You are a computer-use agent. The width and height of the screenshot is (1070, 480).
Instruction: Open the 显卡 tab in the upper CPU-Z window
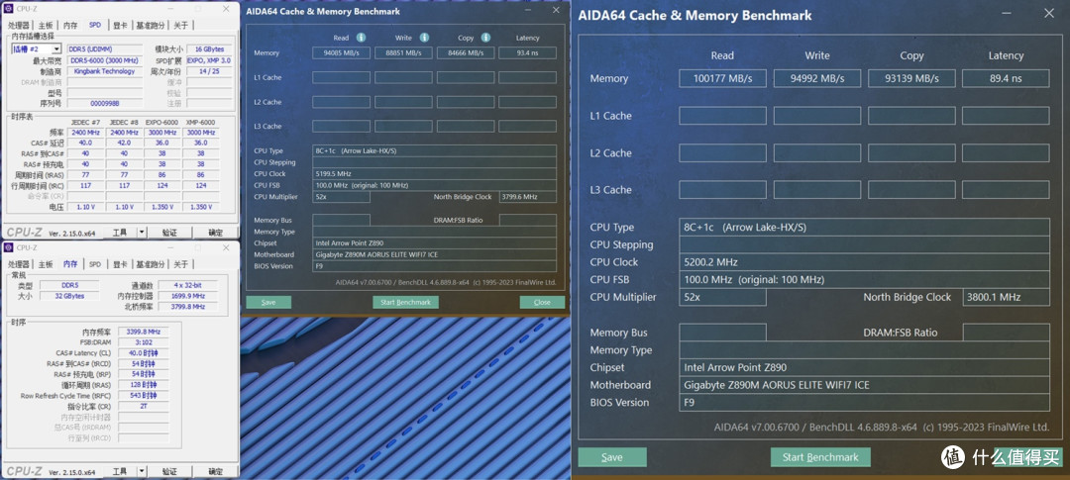(120, 25)
